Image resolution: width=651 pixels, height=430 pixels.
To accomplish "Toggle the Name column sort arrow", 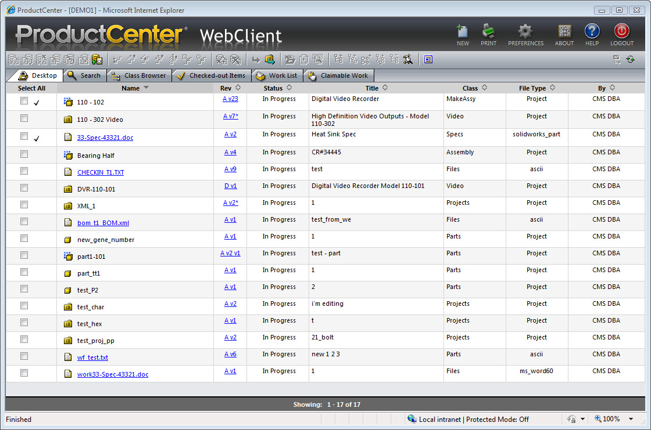I will pyautogui.click(x=146, y=88).
